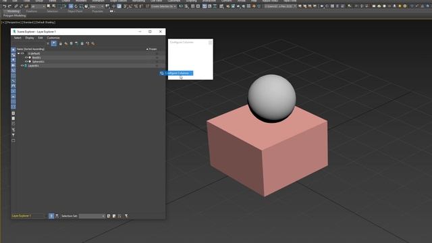Toggle visibility eye of Box001

point(26,57)
